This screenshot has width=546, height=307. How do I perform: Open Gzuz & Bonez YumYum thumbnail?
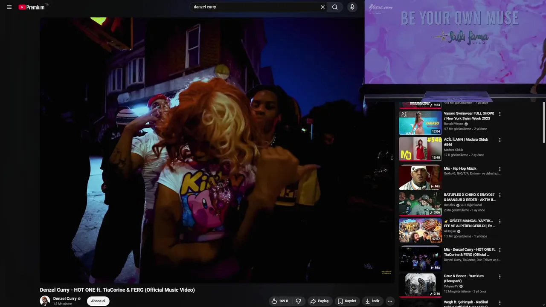coord(420,285)
